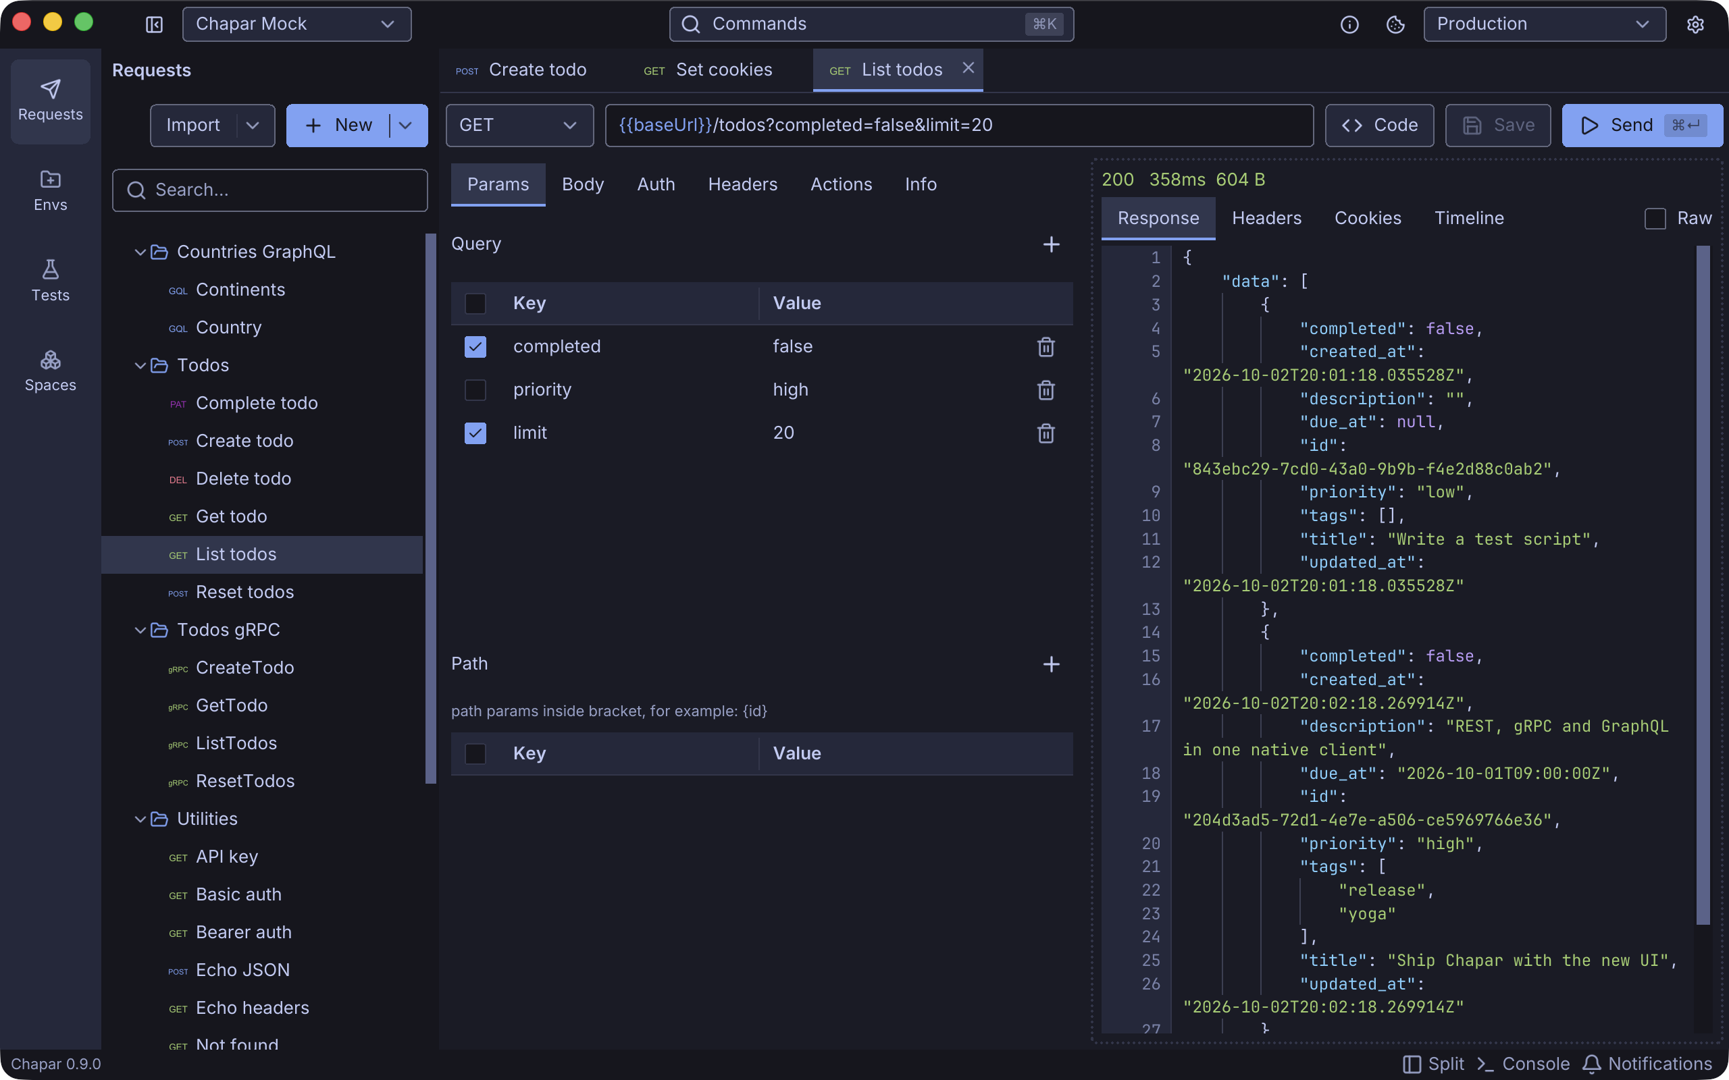This screenshot has width=1729, height=1080.
Task: Delete the priority query parameter
Action: 1046,390
